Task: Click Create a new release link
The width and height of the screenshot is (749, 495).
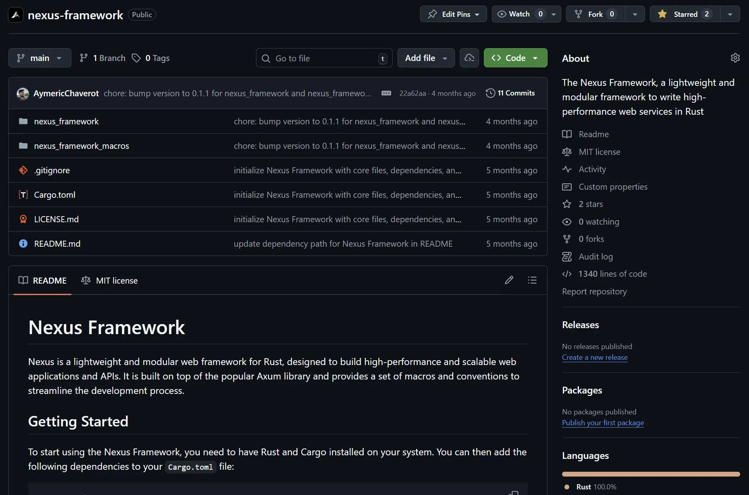Action: coord(595,357)
